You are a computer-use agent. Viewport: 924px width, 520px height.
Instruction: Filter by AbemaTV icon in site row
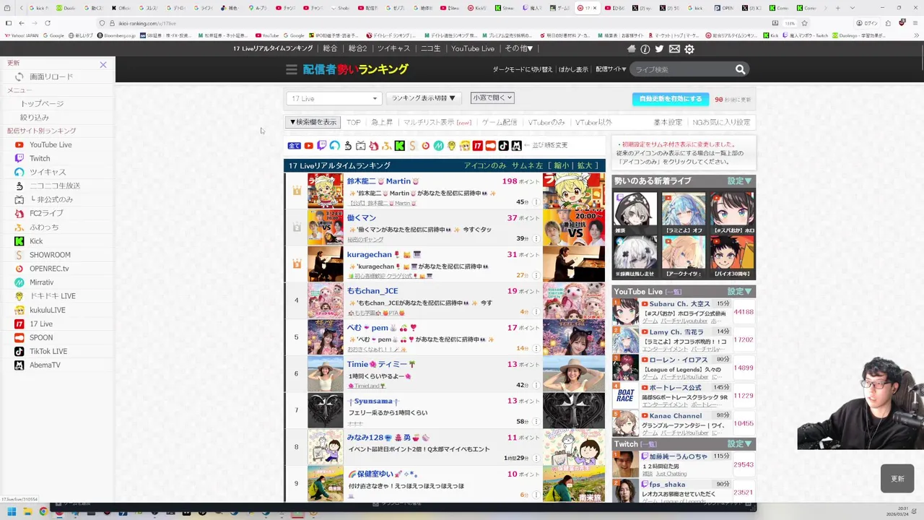coord(517,146)
